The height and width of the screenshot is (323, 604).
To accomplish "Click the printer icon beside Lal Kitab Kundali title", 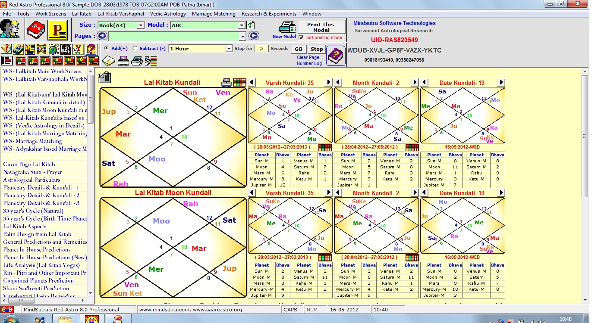I will (x=226, y=82).
